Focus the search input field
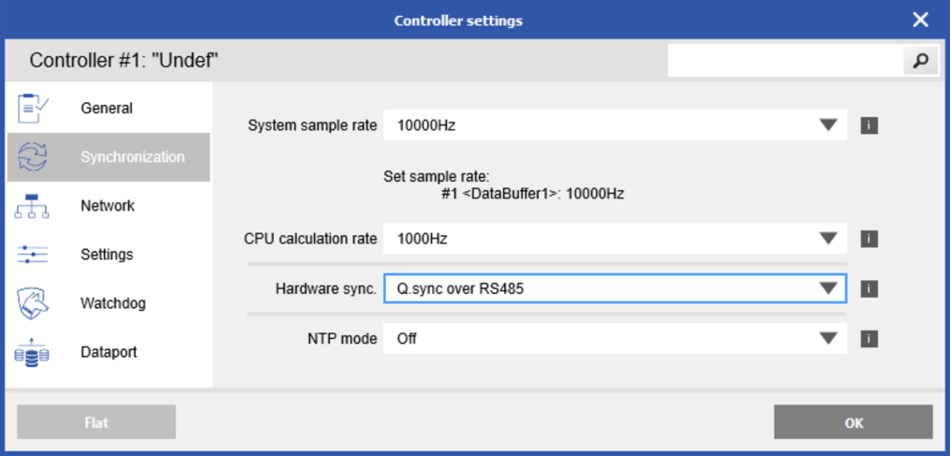 pos(784,61)
